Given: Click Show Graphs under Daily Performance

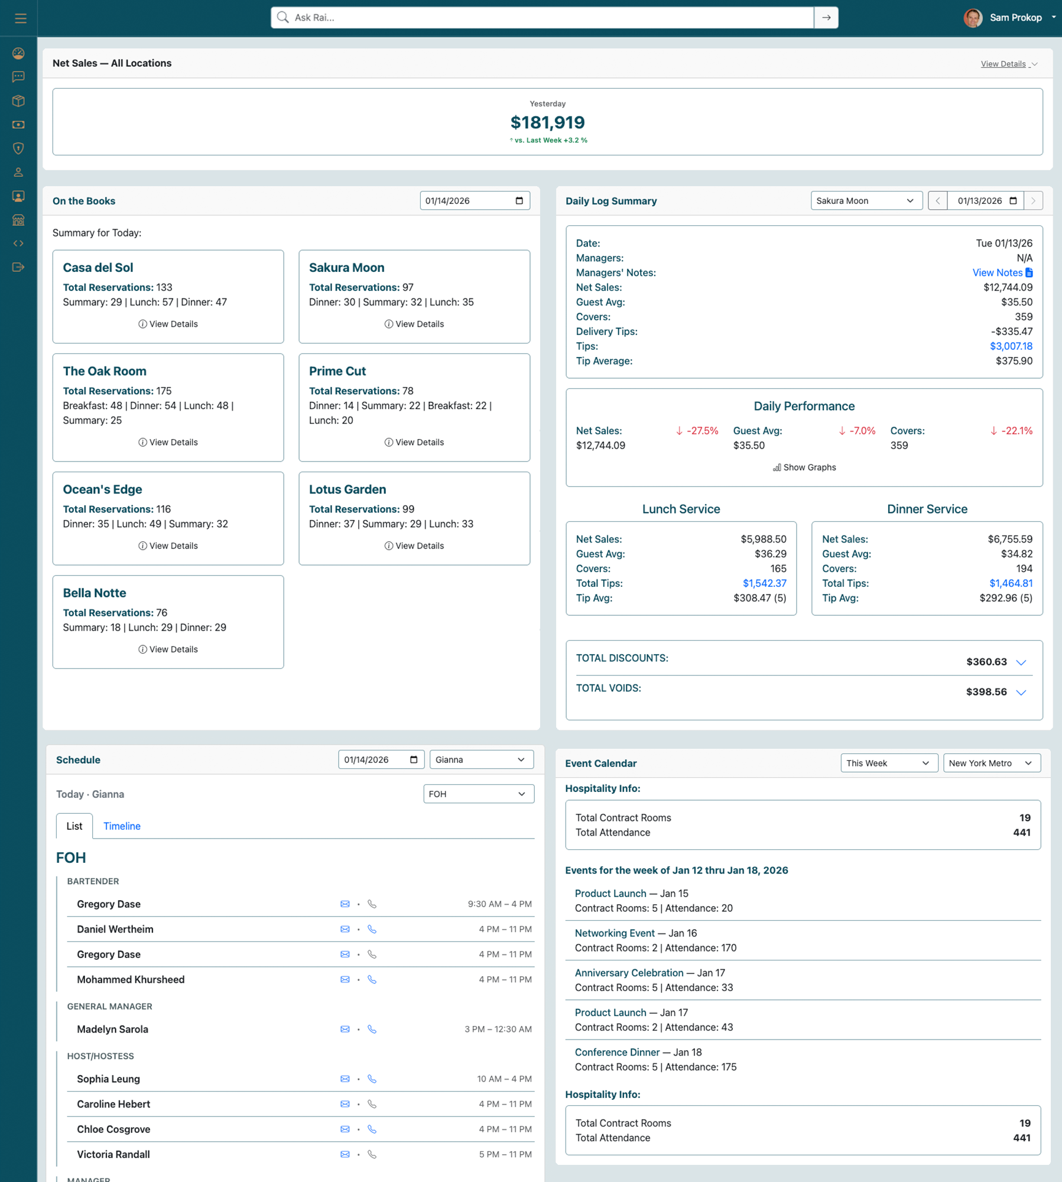Looking at the screenshot, I should tap(804, 467).
